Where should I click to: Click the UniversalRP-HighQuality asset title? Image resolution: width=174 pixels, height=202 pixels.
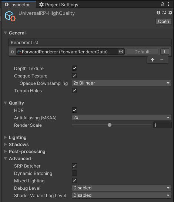point(47,13)
